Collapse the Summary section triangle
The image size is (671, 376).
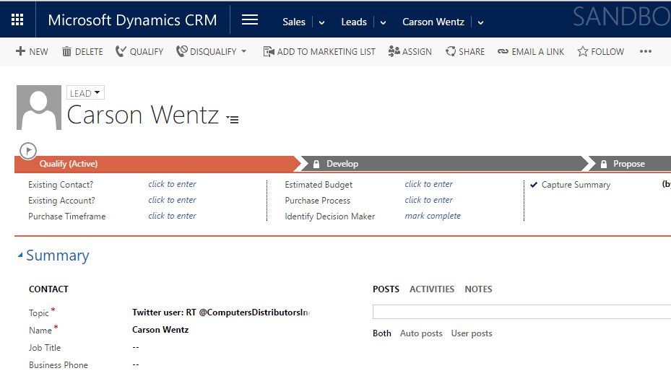20,255
